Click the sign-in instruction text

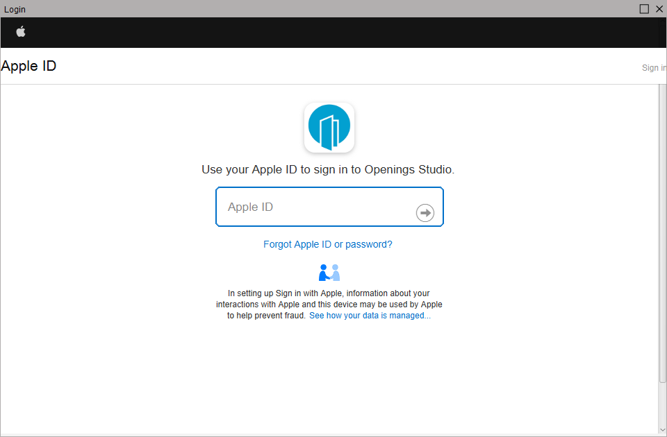pyautogui.click(x=329, y=169)
